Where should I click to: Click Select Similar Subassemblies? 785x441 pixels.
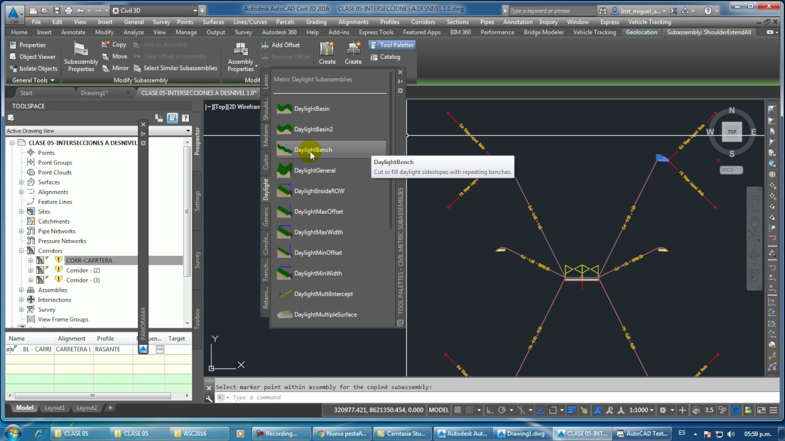point(175,68)
